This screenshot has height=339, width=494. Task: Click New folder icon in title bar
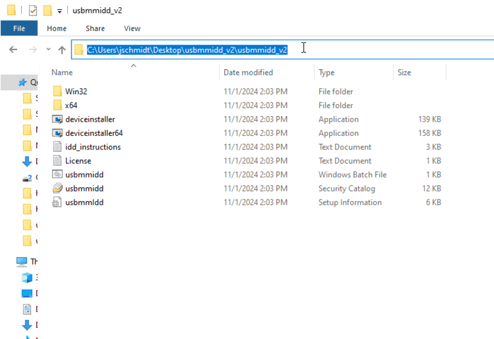coord(48,10)
